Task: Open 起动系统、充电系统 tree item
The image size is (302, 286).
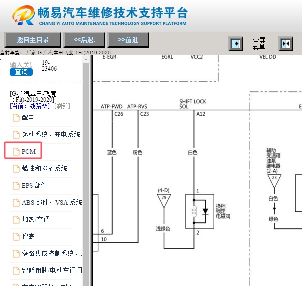Action: tap(51, 134)
